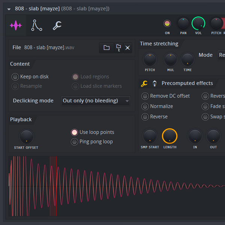
Task: Click the Playback section header
Action: tap(21, 120)
